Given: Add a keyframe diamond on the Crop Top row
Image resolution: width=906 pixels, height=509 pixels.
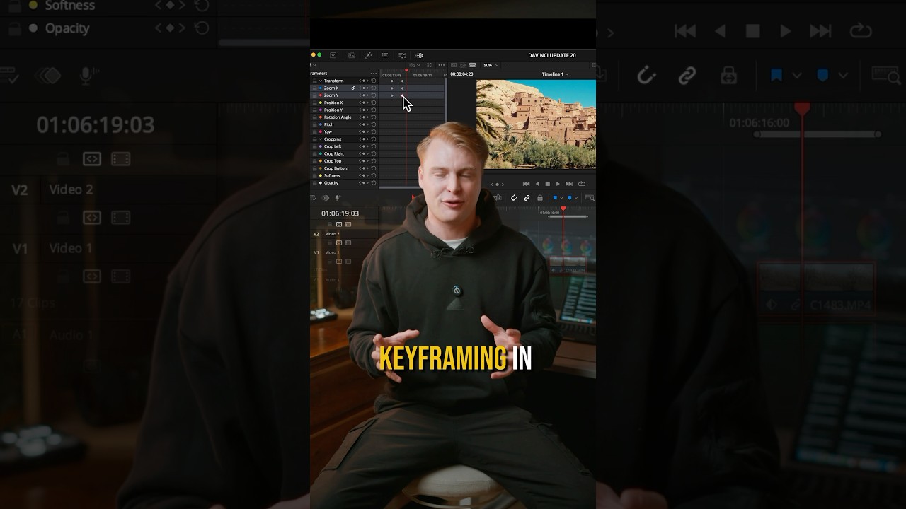Looking at the screenshot, I should pos(364,161).
